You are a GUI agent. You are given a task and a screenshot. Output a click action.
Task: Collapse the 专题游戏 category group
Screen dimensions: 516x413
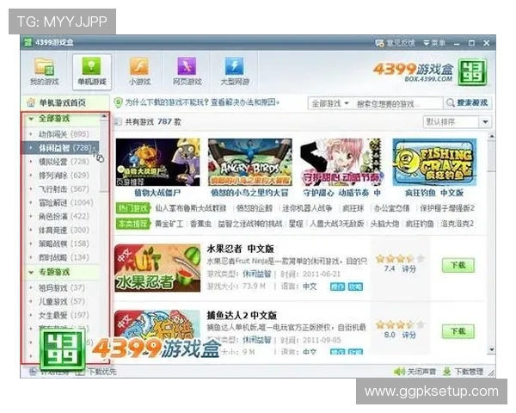[31, 272]
